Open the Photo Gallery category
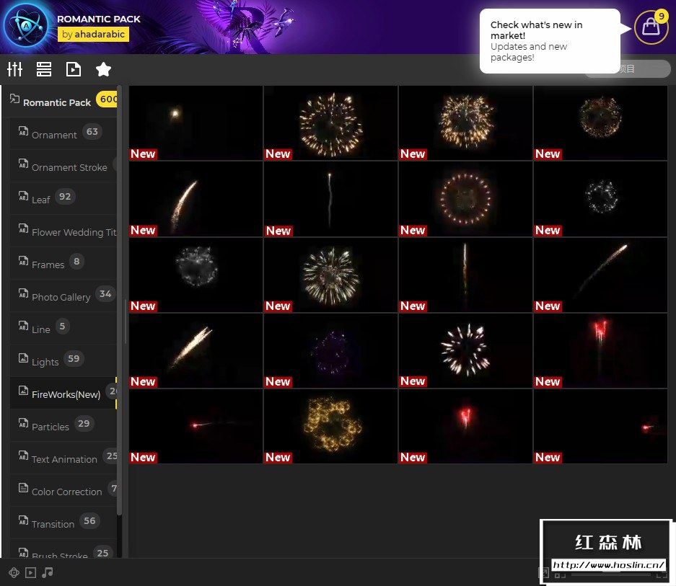 point(63,296)
